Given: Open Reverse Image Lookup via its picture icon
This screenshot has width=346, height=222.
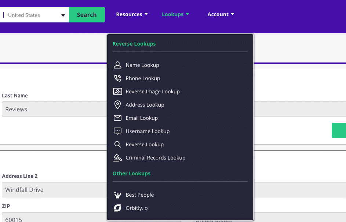Looking at the screenshot, I should click(x=117, y=91).
